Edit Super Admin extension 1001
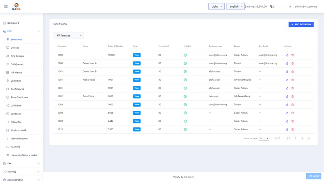The height and width of the screenshot is (182, 324). click(287, 88)
